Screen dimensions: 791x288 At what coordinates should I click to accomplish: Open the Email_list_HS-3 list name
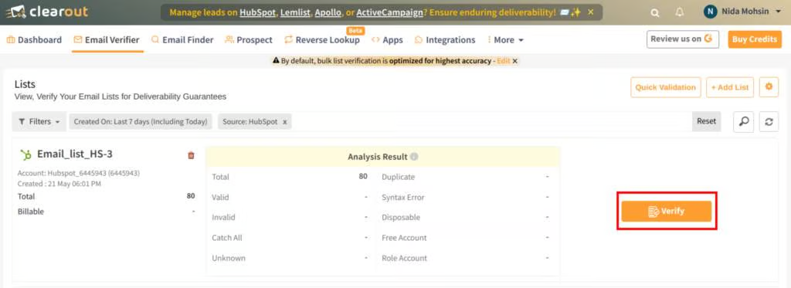tap(75, 154)
